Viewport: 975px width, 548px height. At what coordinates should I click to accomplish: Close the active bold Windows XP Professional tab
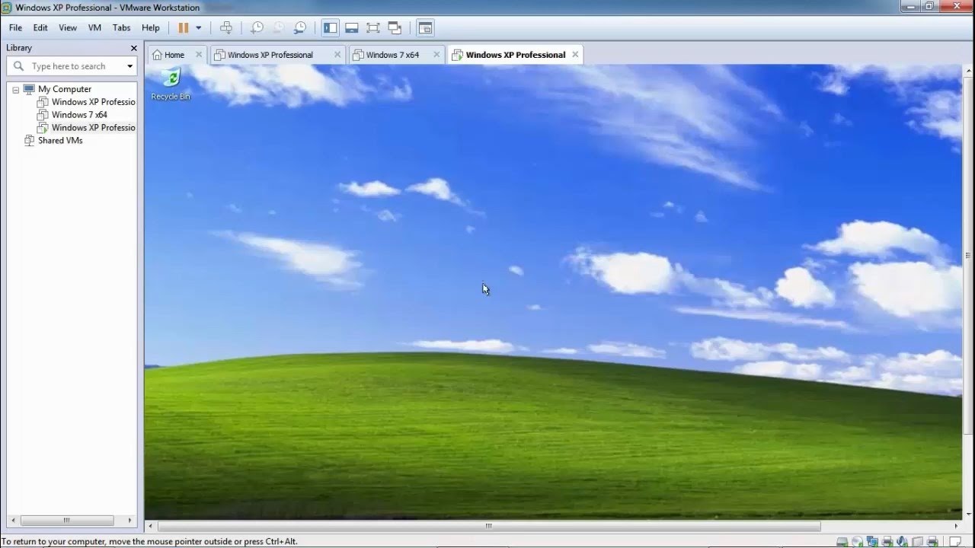point(575,55)
